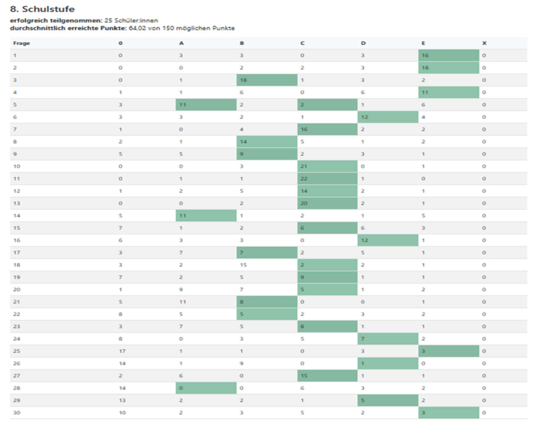The image size is (542, 436).
Task: Click the "erfolgreich teilgenommen" label
Action: 56,21
